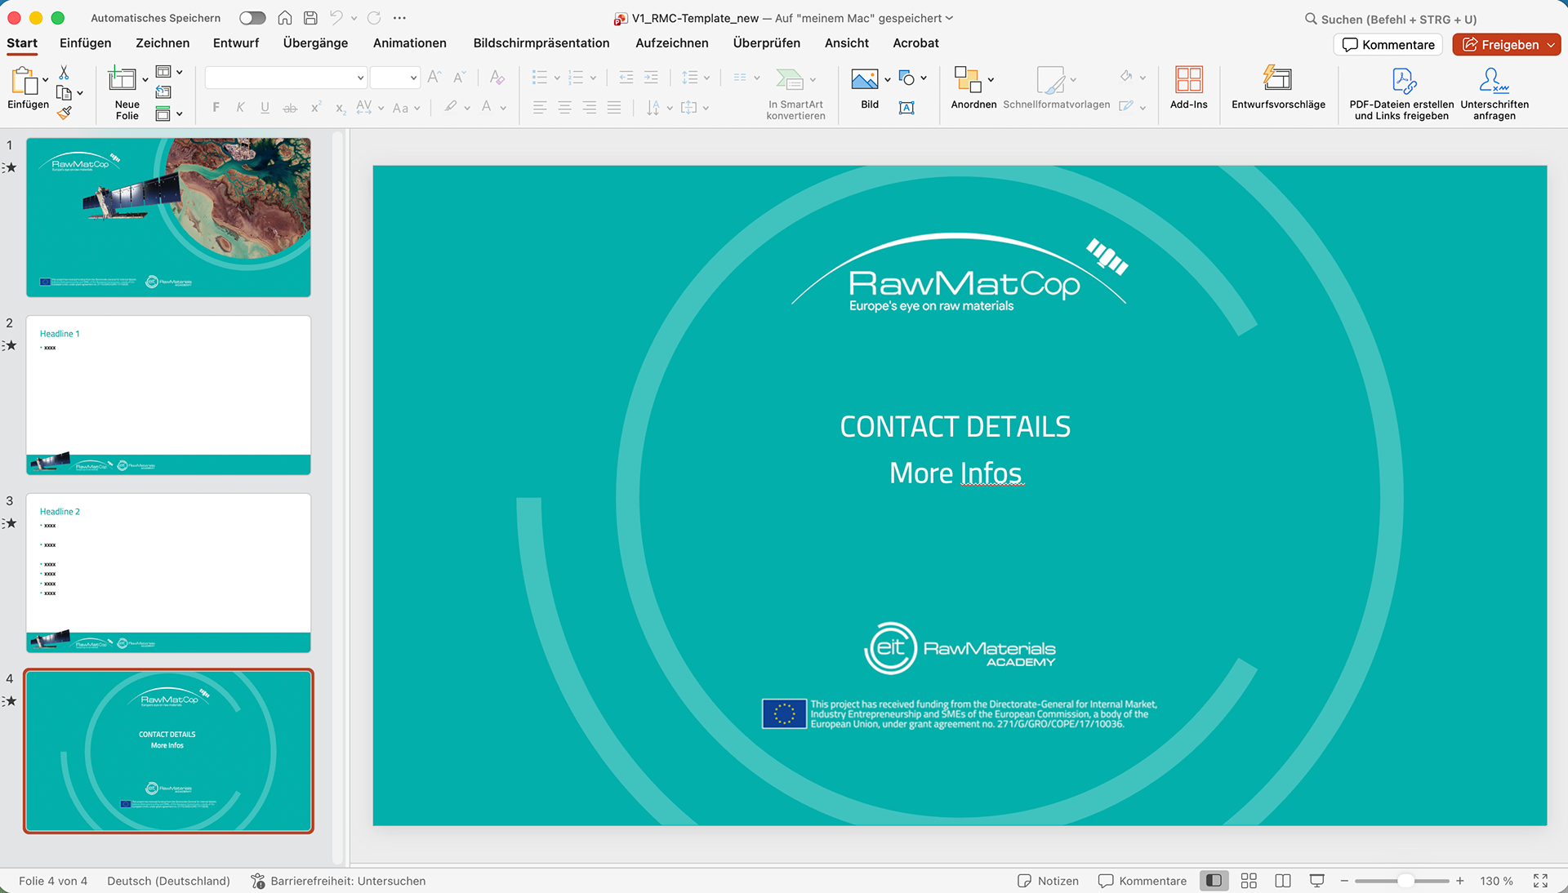Decrease the list indent level
This screenshot has width=1568, height=893.
[626, 78]
